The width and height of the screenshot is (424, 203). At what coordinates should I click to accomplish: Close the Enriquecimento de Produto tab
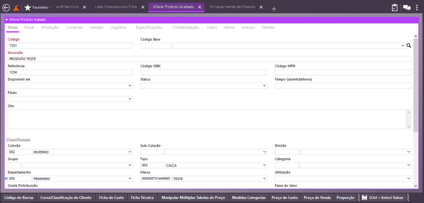coord(261,7)
